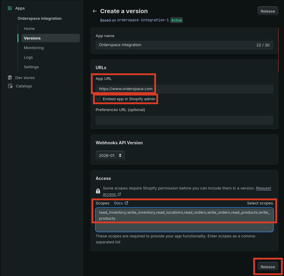Screen dimensions: 284x276
Task: Toggle Embed app in Shopify admin checkbox
Action: click(98, 99)
